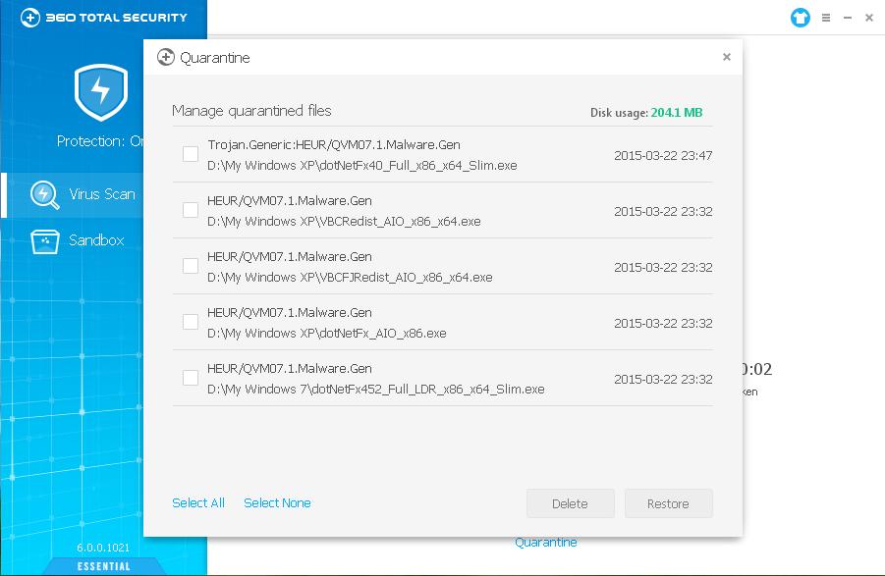The height and width of the screenshot is (576, 885).
Task: Click the Select None link
Action: pyautogui.click(x=277, y=502)
